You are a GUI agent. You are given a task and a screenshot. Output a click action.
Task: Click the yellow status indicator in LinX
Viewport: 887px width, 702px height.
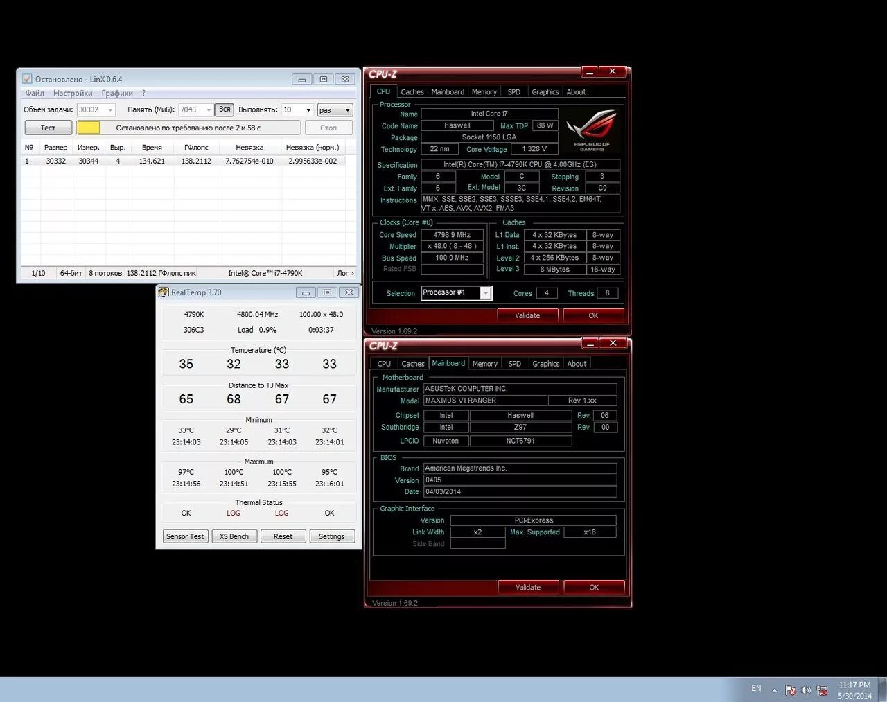click(88, 128)
